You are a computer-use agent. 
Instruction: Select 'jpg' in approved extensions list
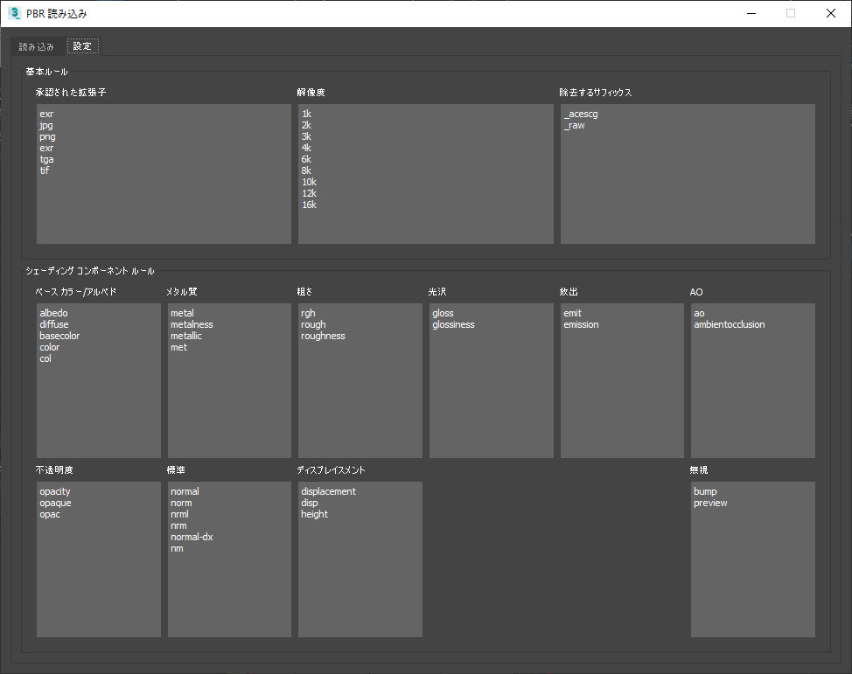46,126
